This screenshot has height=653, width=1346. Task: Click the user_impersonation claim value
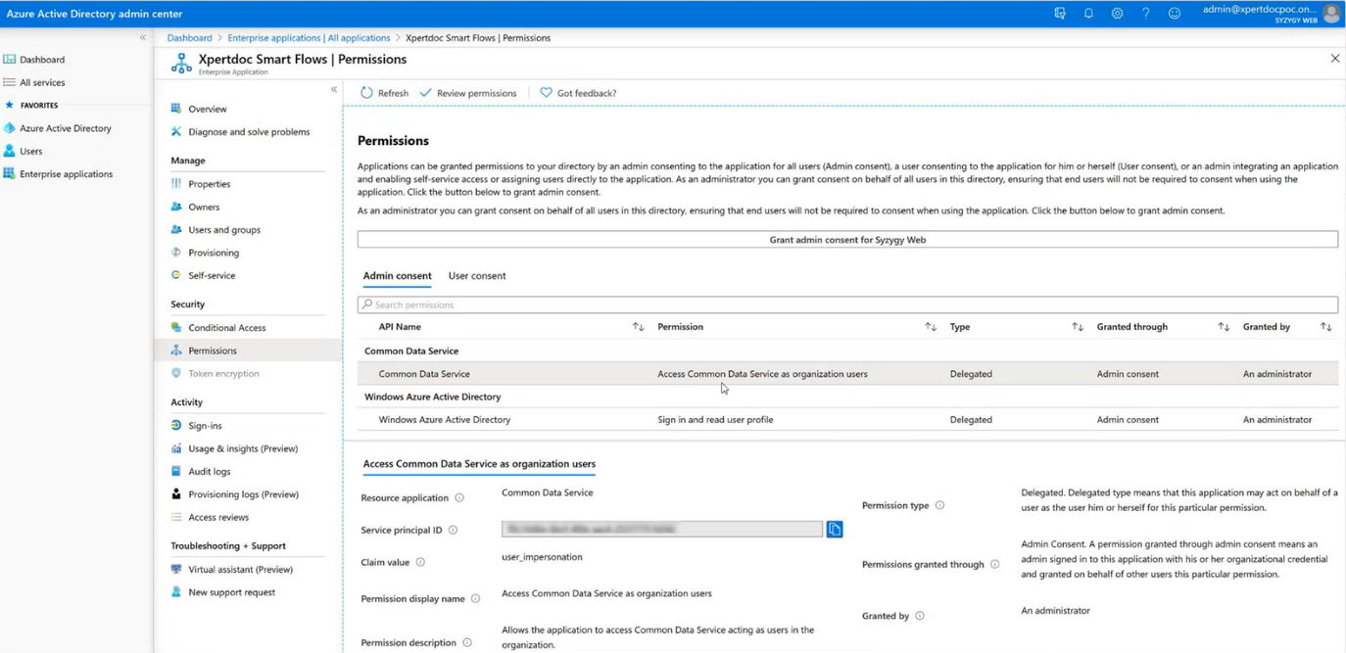[x=542, y=557]
